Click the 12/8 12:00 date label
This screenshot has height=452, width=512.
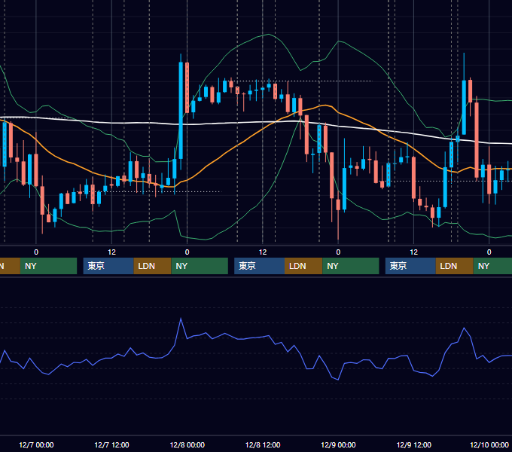click(x=263, y=444)
